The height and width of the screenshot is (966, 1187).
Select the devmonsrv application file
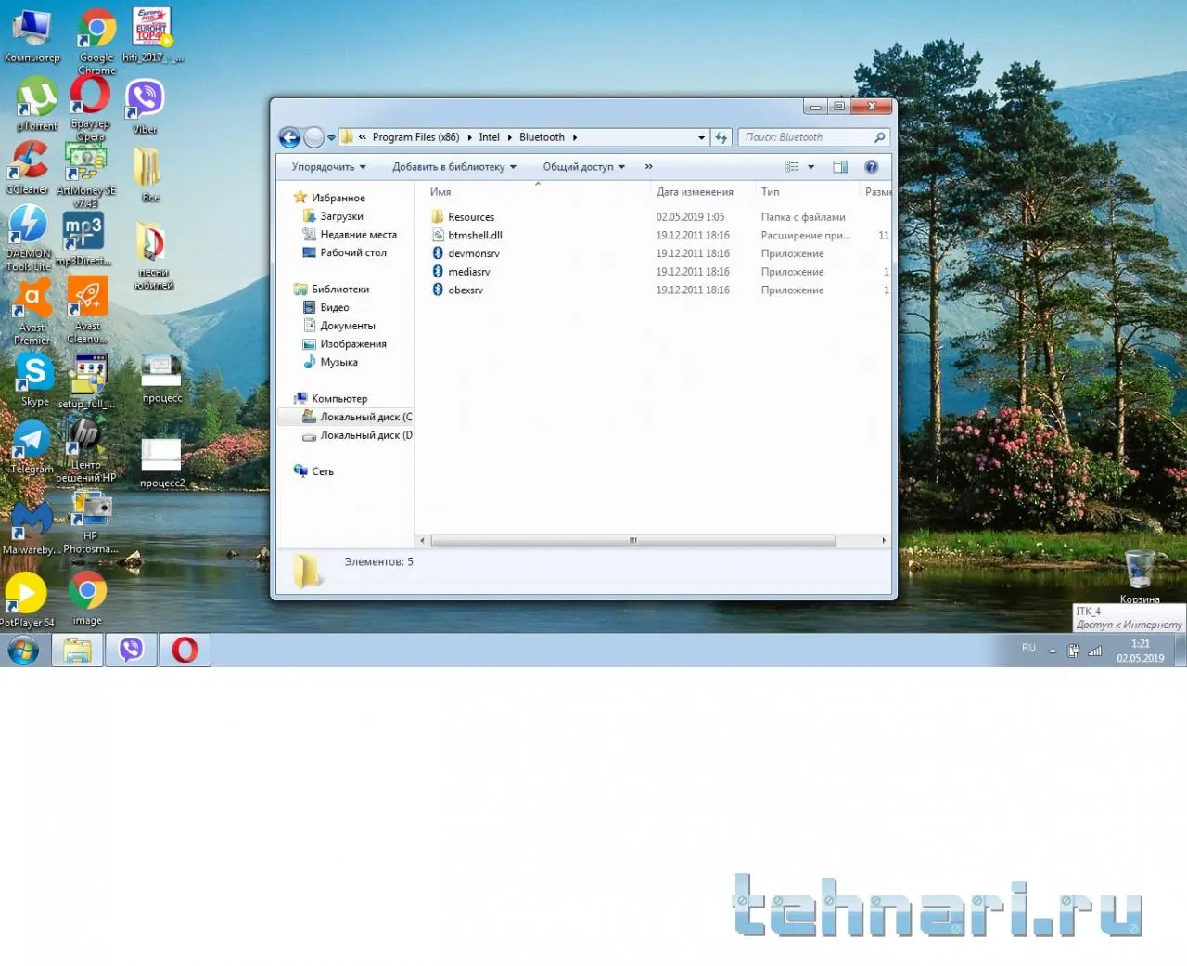point(473,253)
